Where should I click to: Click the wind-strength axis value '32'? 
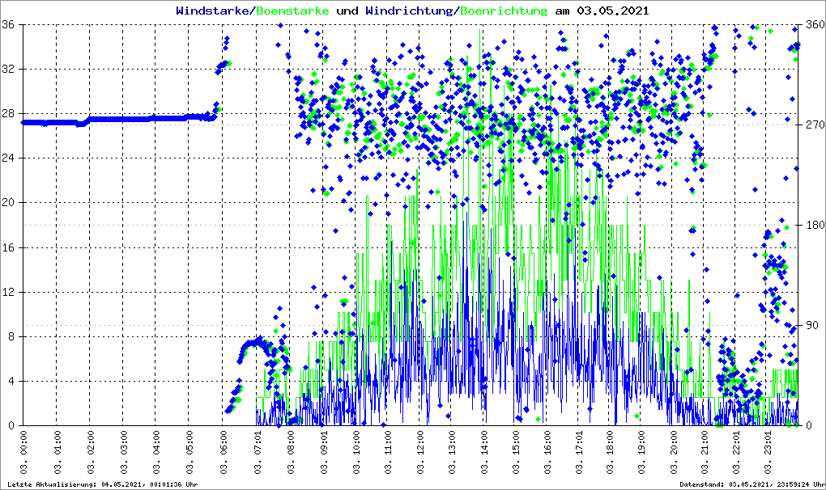point(8,70)
